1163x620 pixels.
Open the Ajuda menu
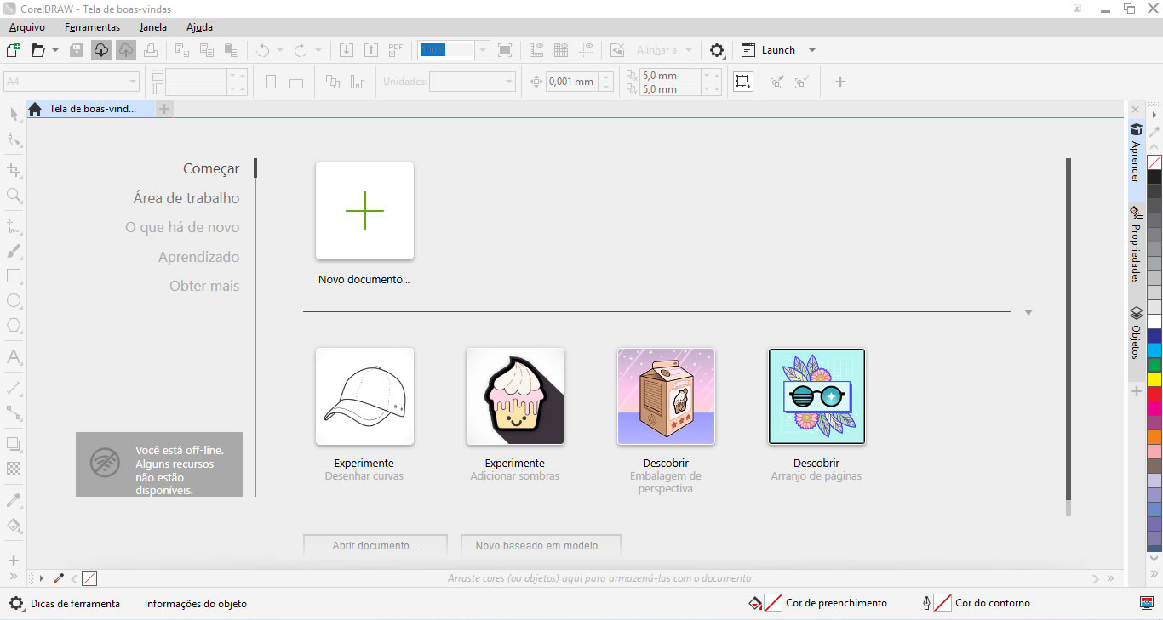point(199,27)
